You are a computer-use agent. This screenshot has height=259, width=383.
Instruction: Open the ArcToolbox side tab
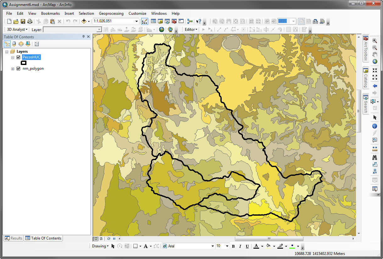366,48
